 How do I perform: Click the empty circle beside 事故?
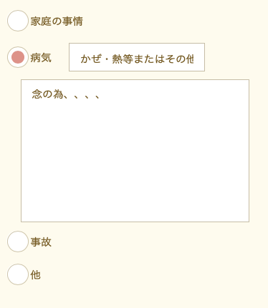tap(18, 242)
